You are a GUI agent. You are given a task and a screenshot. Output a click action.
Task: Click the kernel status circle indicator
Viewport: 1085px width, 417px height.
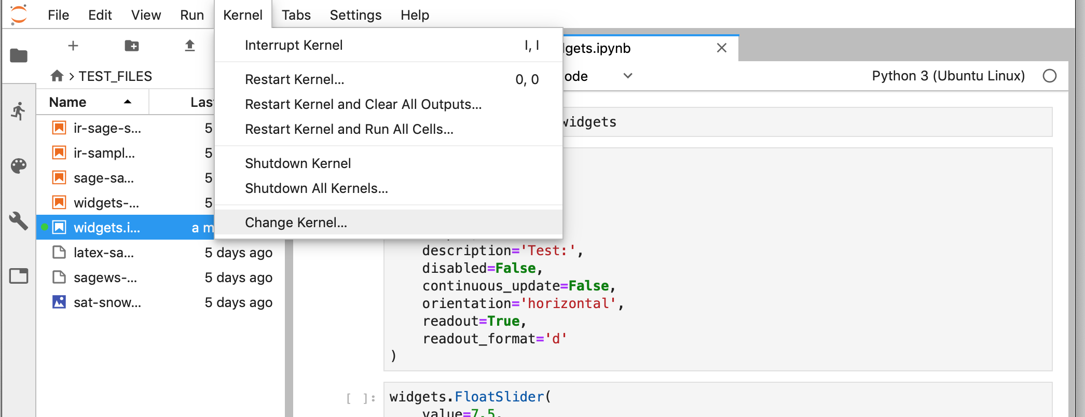pyautogui.click(x=1049, y=76)
